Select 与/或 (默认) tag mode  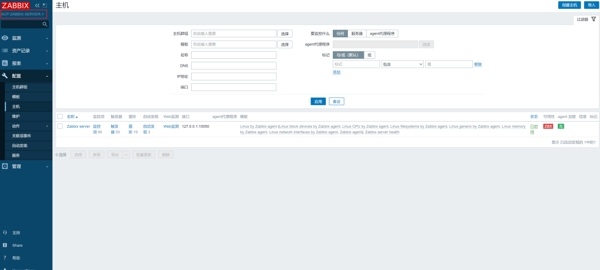(348, 54)
